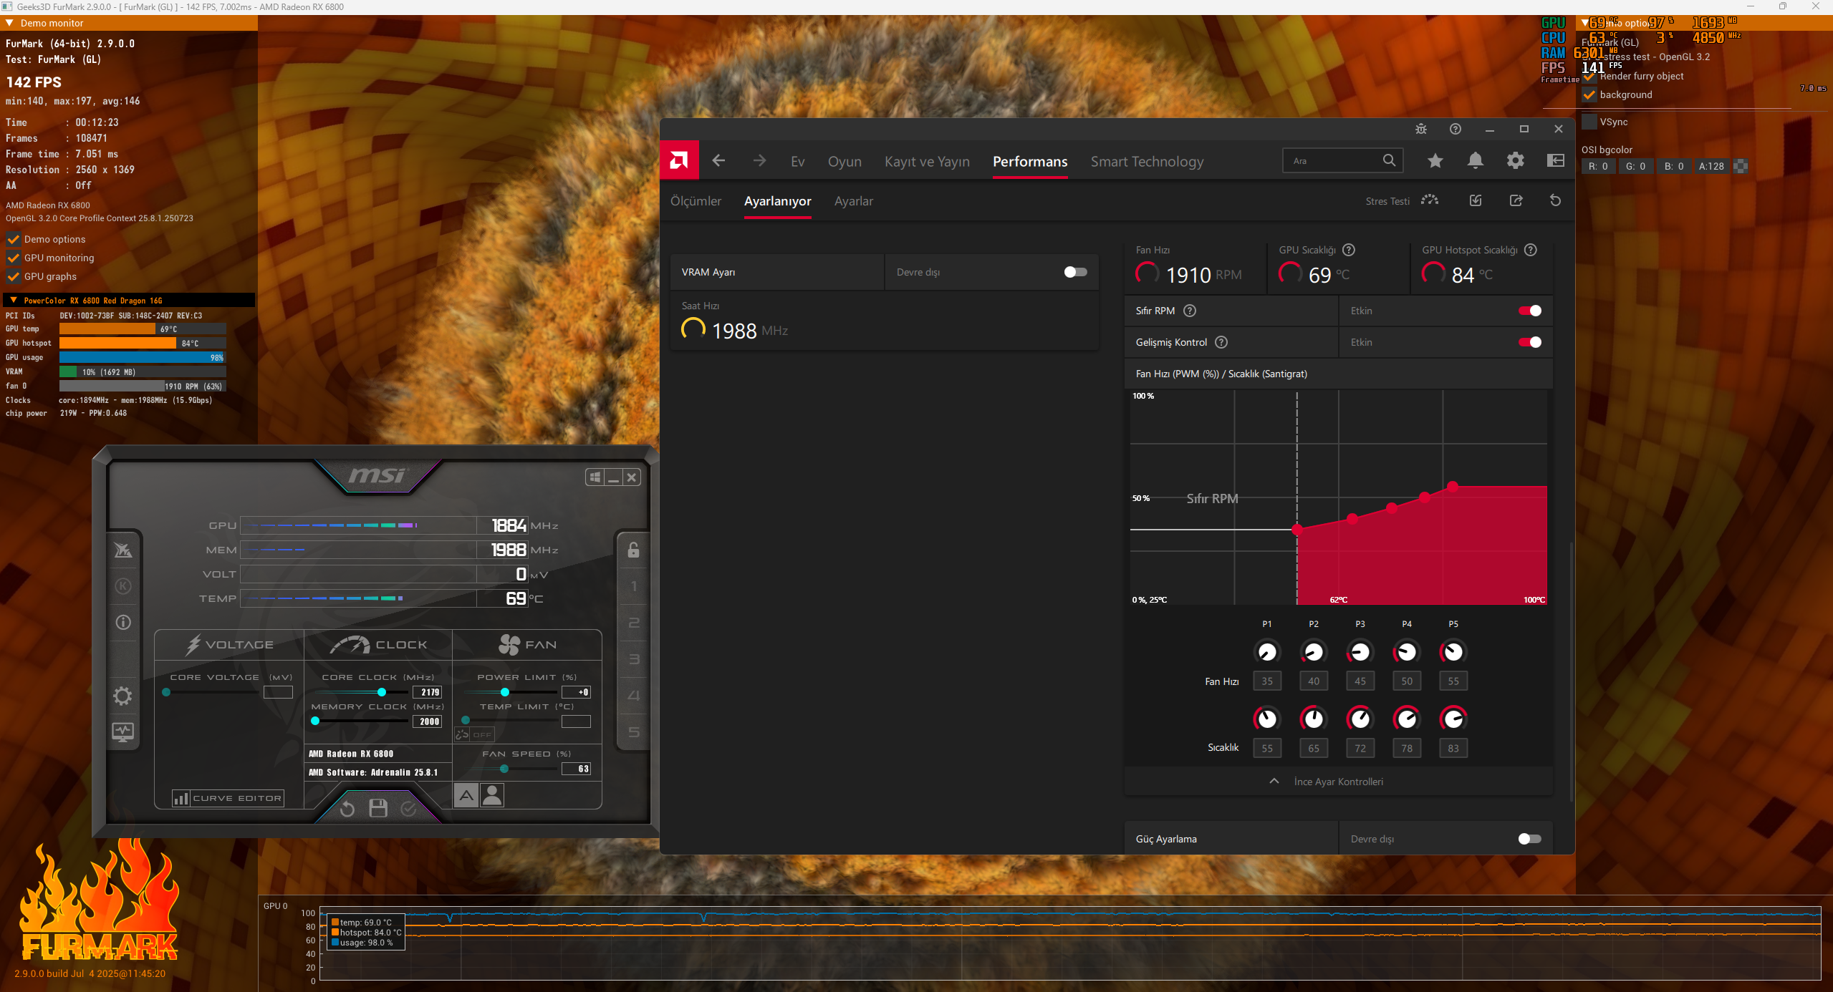1833x992 pixels.
Task: Open the Smart Technology tab
Action: coord(1147,162)
